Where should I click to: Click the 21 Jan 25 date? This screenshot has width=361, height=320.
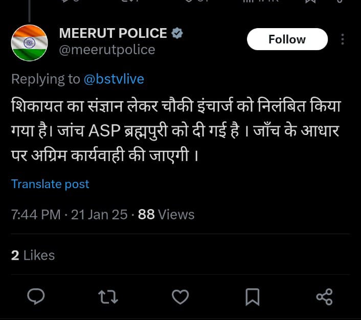(99, 214)
